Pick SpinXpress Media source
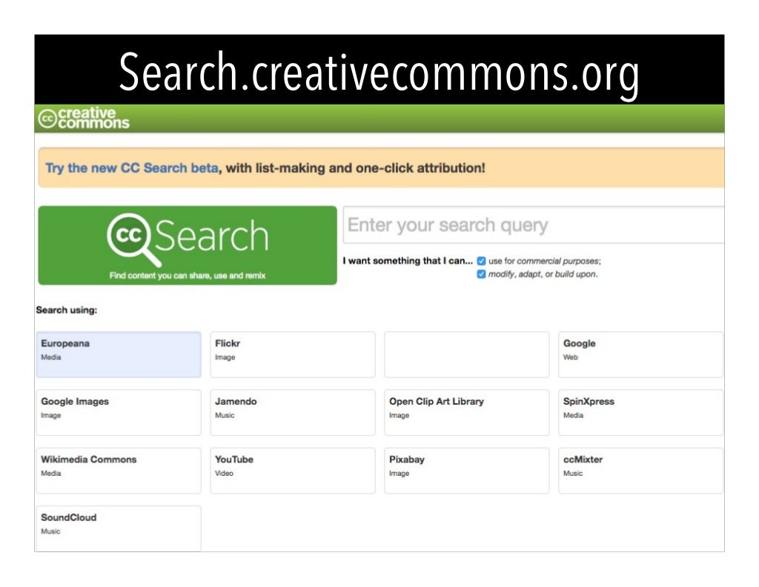This screenshot has width=759, height=587. coord(640,412)
